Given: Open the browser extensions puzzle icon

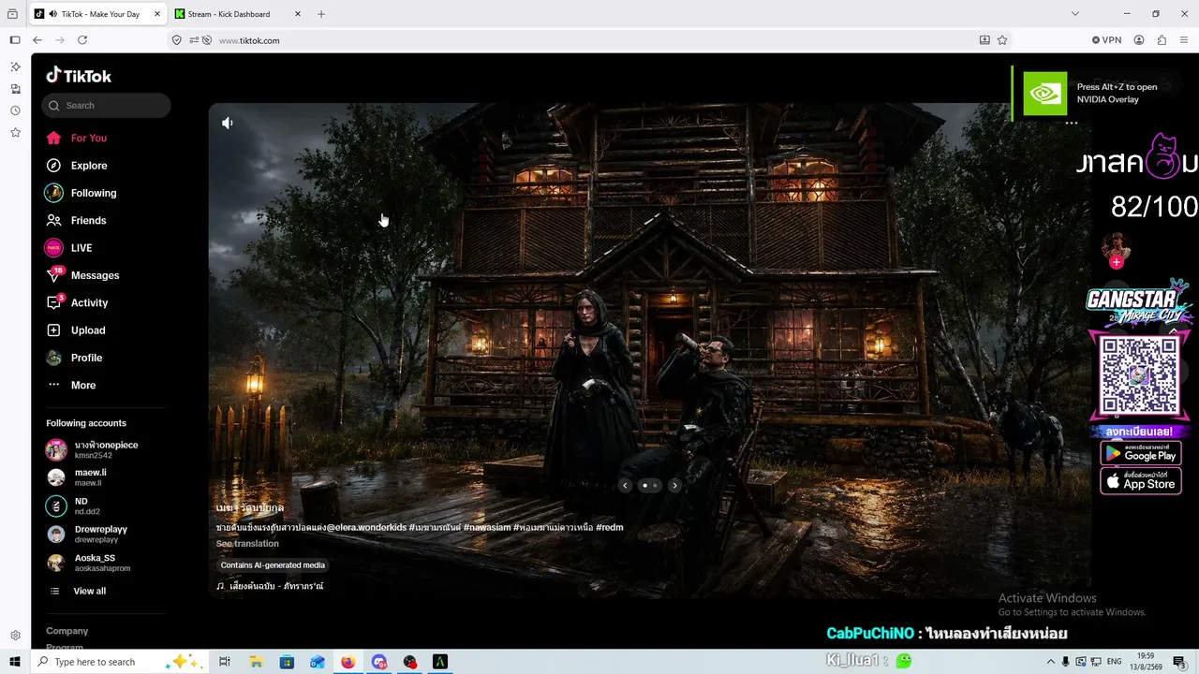Looking at the screenshot, I should pos(1162,40).
